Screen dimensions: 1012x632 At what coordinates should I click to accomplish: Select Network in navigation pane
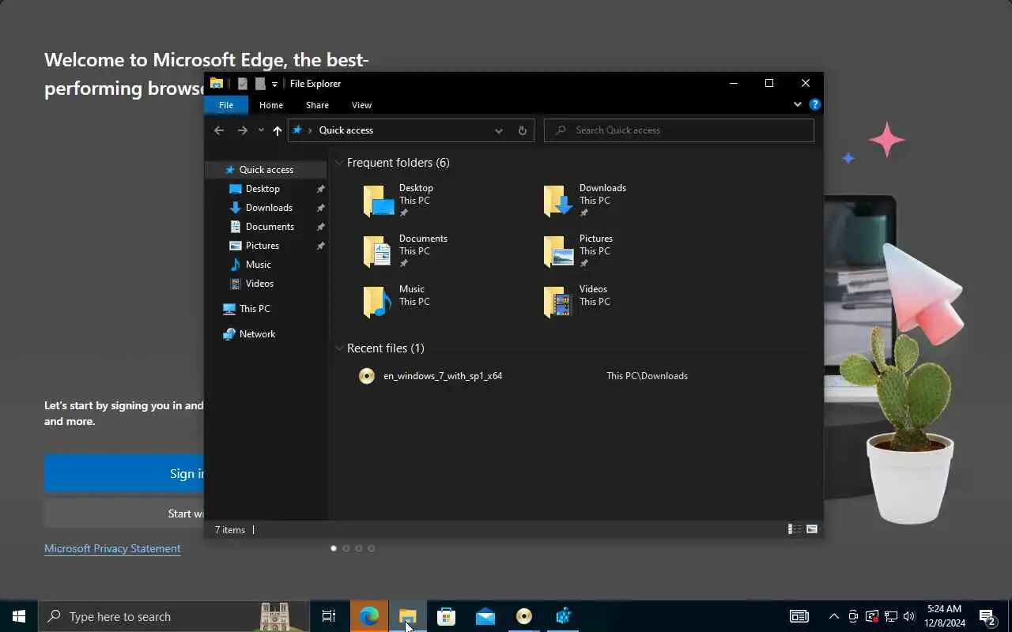(257, 334)
